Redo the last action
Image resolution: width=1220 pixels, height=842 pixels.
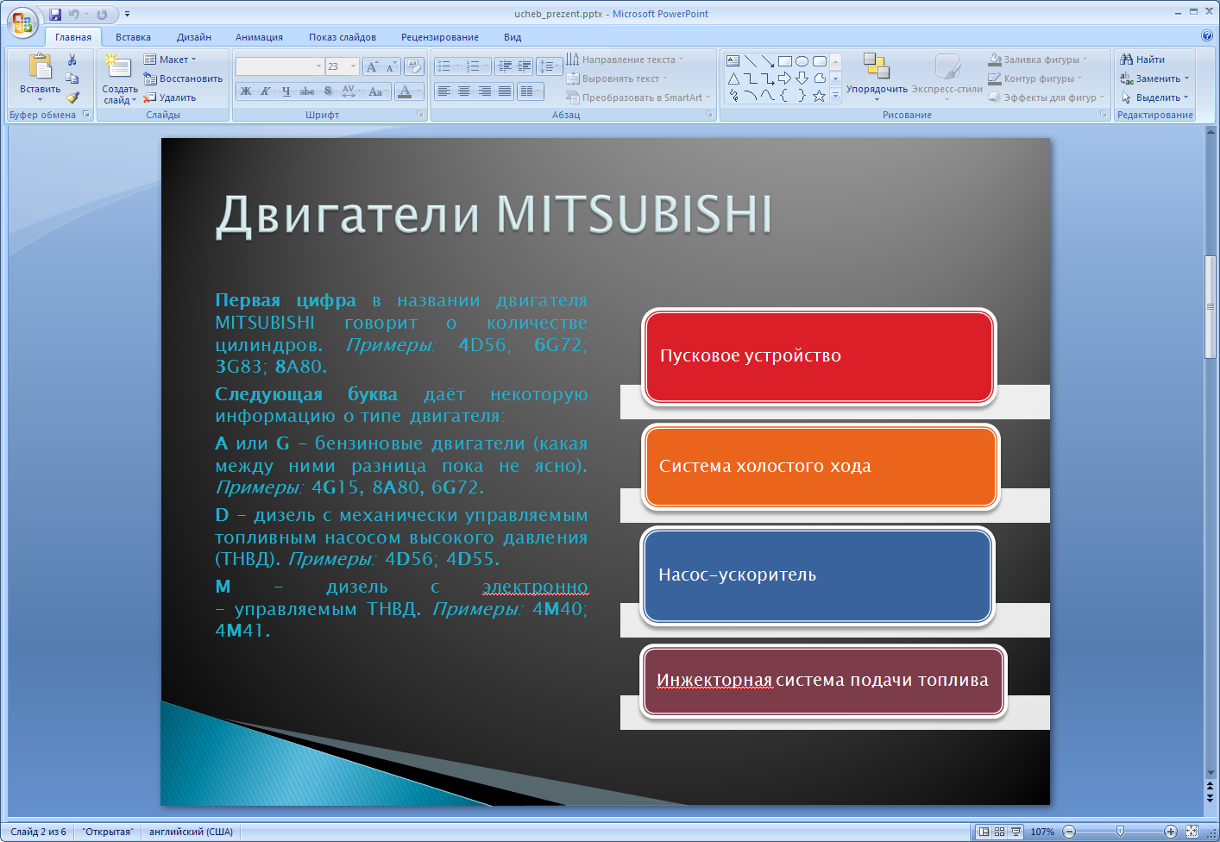pos(102,14)
